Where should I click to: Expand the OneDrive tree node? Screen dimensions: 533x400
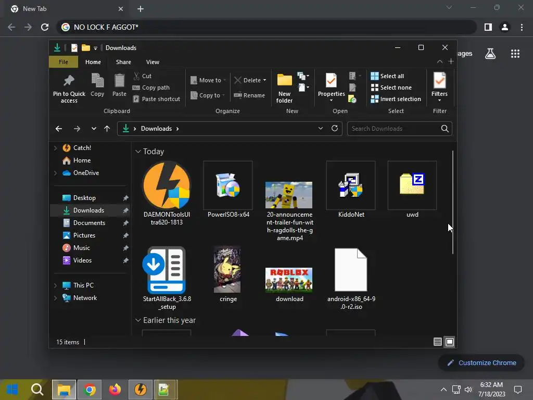click(55, 173)
